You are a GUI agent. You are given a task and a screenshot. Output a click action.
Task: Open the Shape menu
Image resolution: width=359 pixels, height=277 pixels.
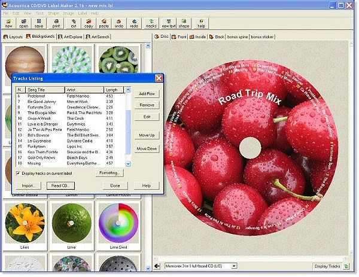coord(53,13)
